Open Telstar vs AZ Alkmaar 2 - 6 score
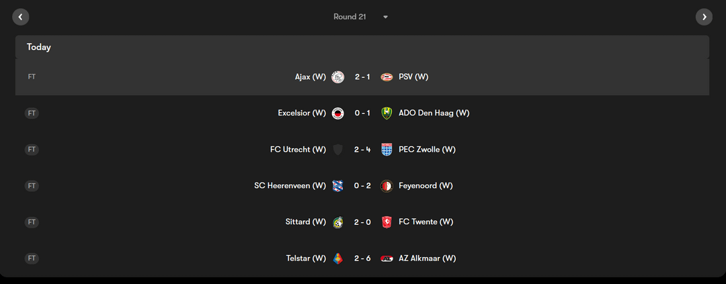Viewport: 726px width, 284px height. click(x=362, y=258)
